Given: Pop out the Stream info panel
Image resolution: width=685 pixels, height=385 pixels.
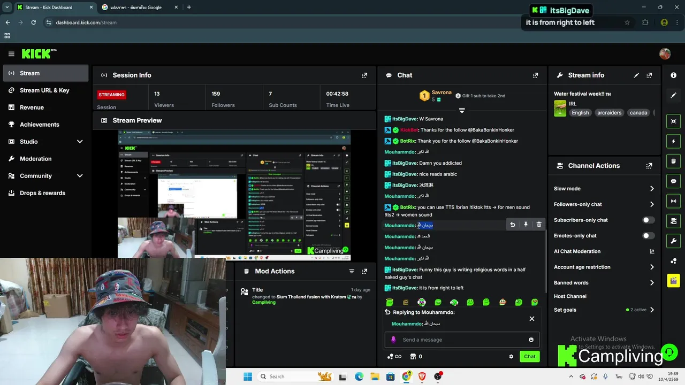Looking at the screenshot, I should click(x=649, y=75).
